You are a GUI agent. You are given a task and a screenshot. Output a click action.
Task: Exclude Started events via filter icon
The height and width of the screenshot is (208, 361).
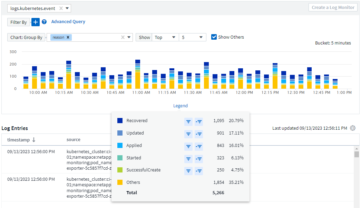[x=198, y=158]
